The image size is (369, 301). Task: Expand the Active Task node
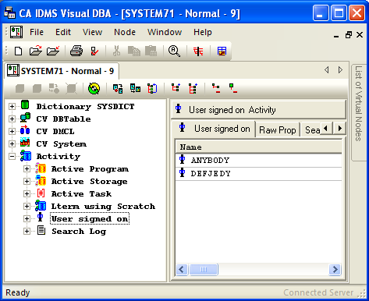pos(27,194)
